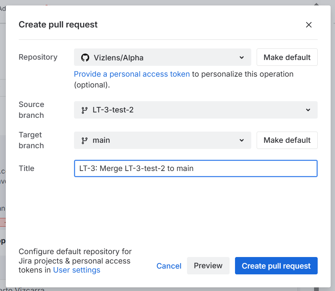The width and height of the screenshot is (335, 291).
Task: Close the Create pull request dialog
Action: tap(309, 25)
